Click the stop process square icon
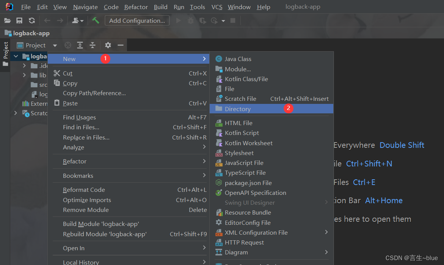The image size is (444, 265). pos(232,20)
